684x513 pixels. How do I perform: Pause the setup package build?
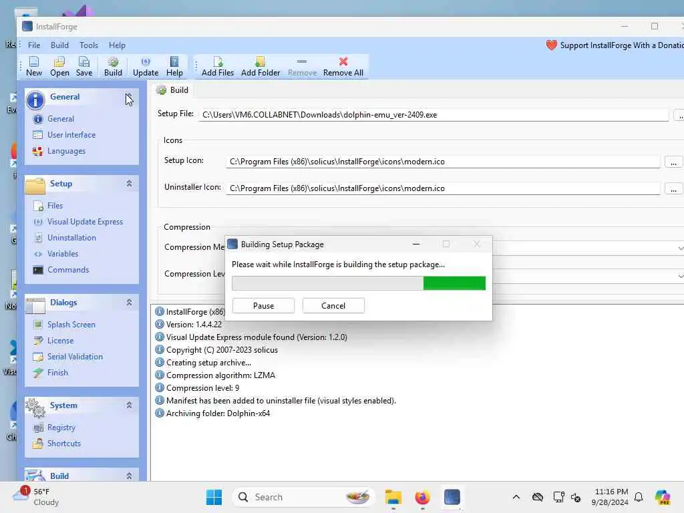263,306
